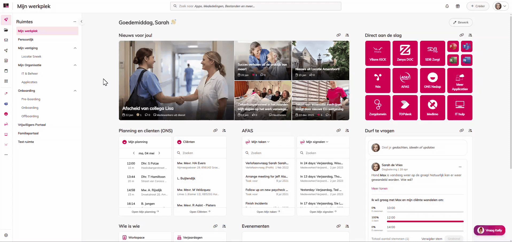Open Afscheid van collega Lisa article

point(176,80)
